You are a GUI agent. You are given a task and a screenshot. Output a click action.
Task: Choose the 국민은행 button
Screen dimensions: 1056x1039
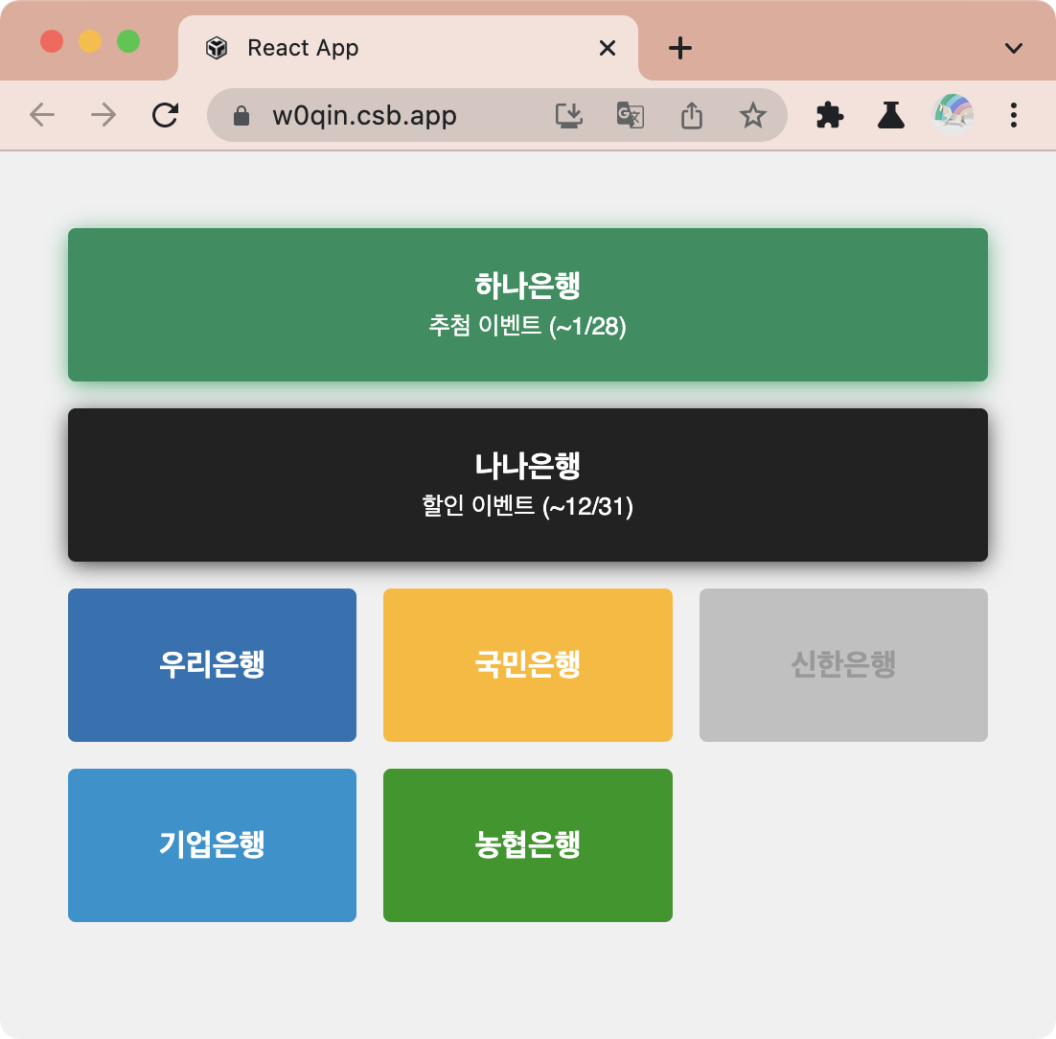[x=528, y=665]
